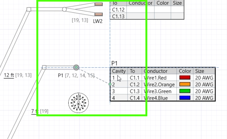Select the upper LW2 terminal
The image size is (227, 139).
[99, 4]
